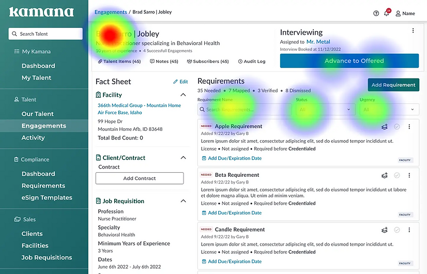
Task: Click the user profile Name icon
Action: (399, 13)
